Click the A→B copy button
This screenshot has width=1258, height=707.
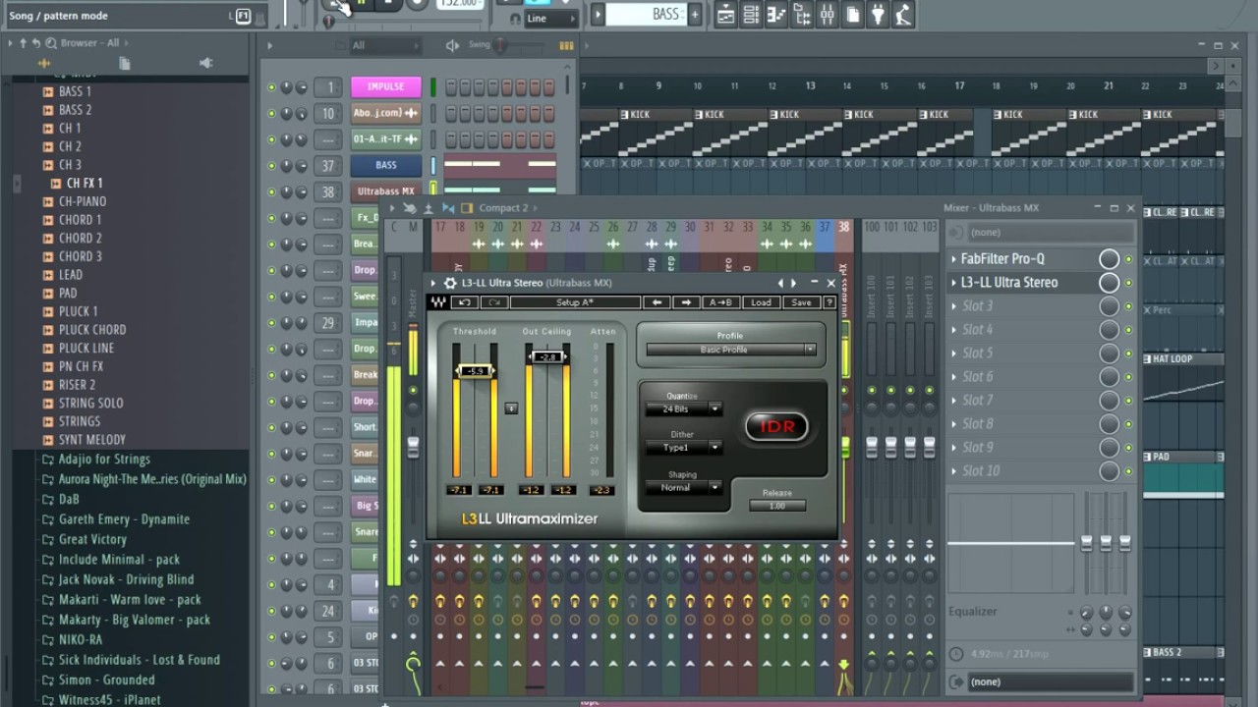pyautogui.click(x=721, y=302)
